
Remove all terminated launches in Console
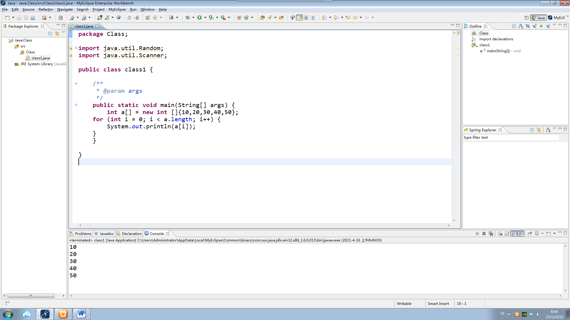pos(491,233)
